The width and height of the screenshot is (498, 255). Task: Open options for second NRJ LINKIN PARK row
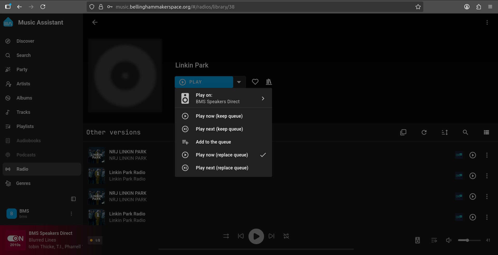pyautogui.click(x=487, y=196)
